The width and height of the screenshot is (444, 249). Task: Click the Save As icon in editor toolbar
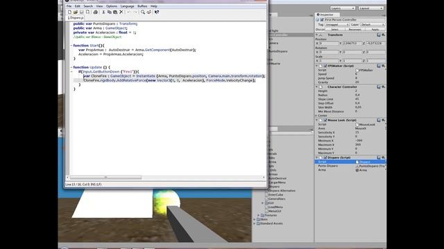tap(87, 12)
